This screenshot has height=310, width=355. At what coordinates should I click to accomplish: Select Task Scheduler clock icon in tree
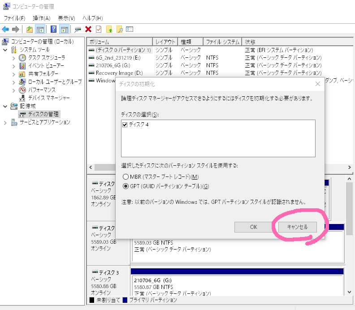(22, 58)
